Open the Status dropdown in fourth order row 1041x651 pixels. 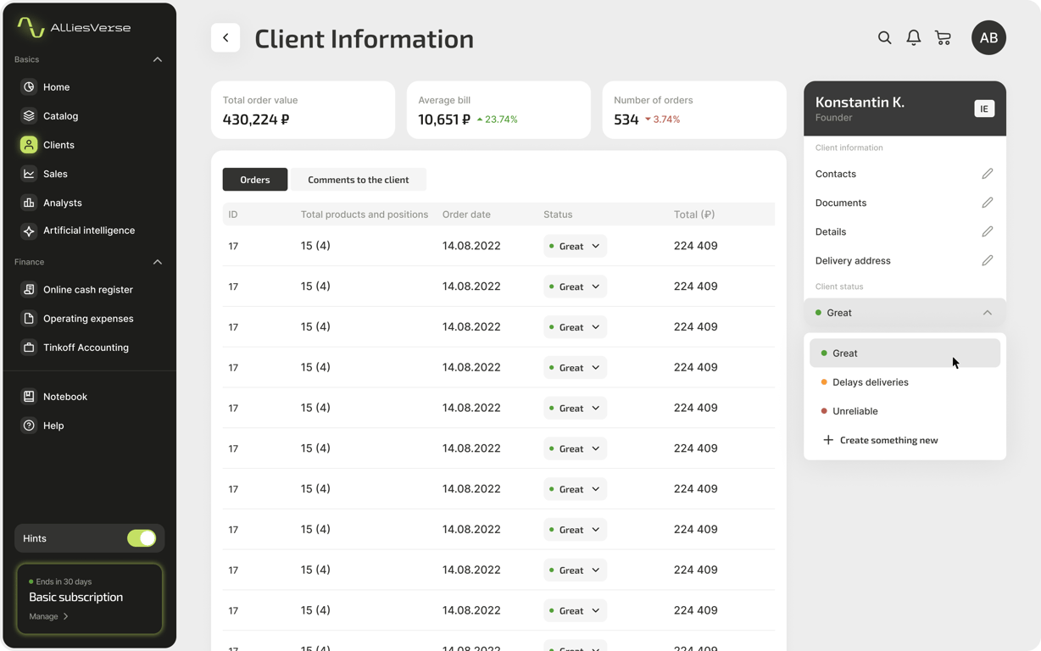pos(575,368)
